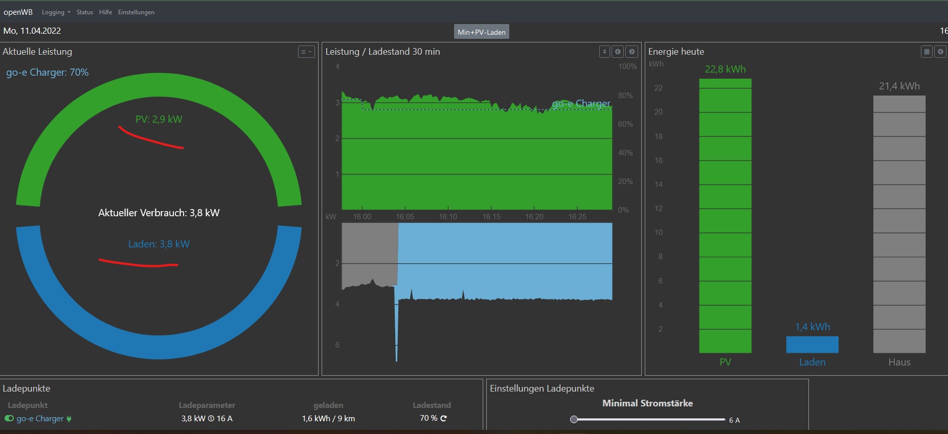The width and height of the screenshot is (948, 434).
Task: Click the green plug icon beside go-e Charger
Action: click(x=69, y=419)
